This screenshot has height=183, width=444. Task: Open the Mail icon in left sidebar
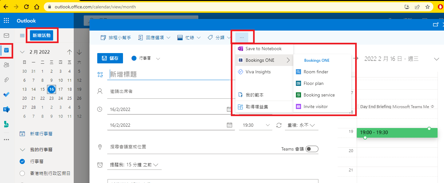coord(6,35)
